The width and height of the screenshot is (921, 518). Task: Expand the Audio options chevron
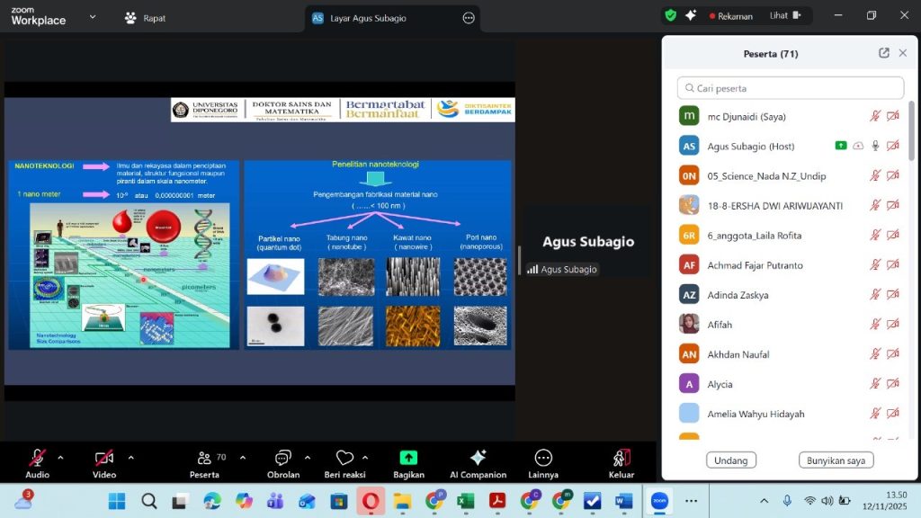(60, 457)
